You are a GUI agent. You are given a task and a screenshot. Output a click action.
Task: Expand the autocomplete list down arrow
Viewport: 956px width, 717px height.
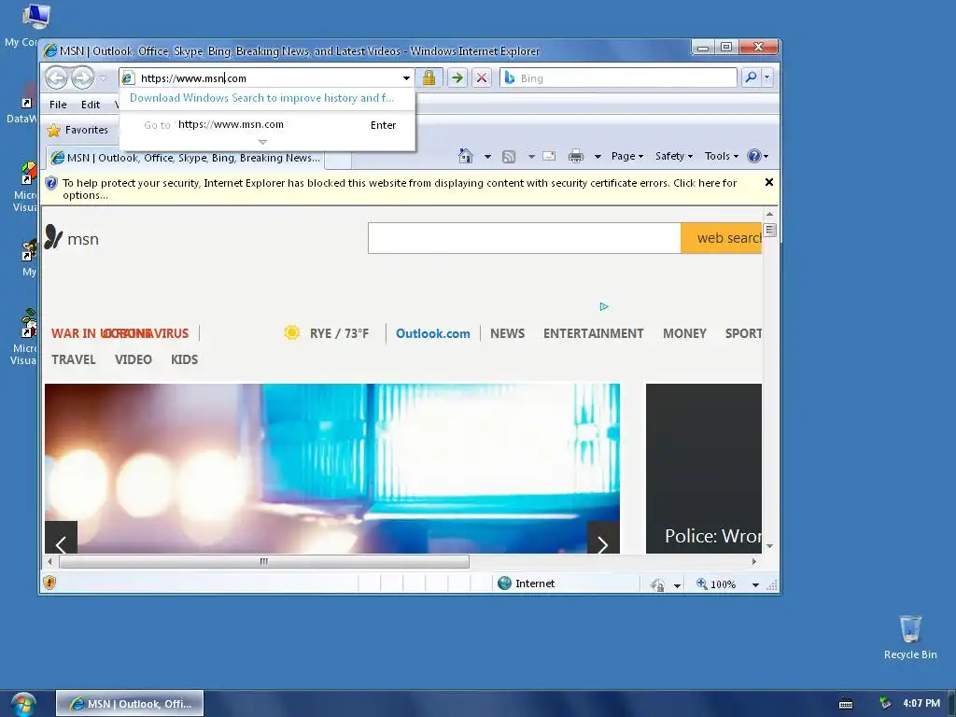click(262, 142)
